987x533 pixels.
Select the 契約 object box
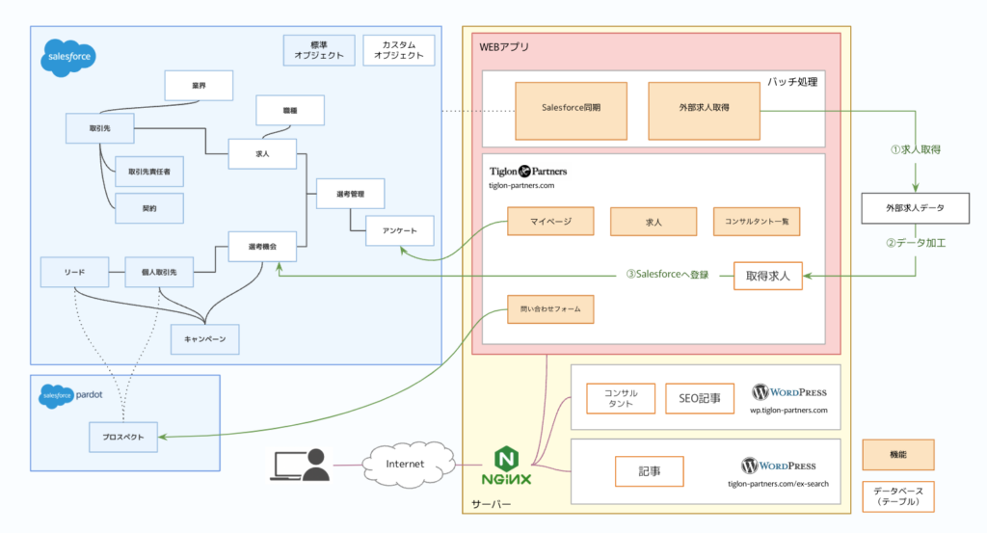click(x=149, y=208)
